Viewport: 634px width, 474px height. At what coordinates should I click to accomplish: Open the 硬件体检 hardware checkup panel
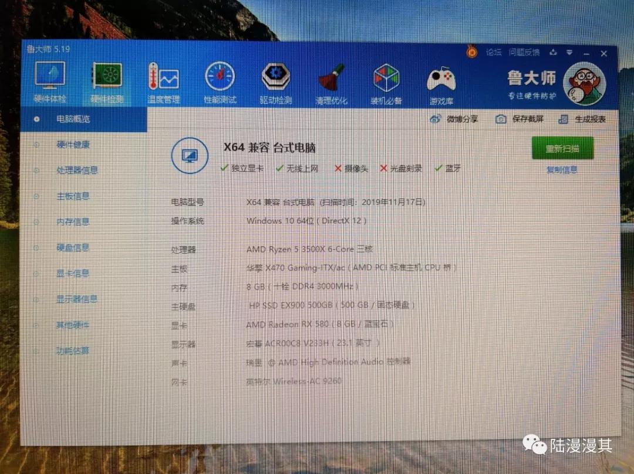click(x=49, y=79)
